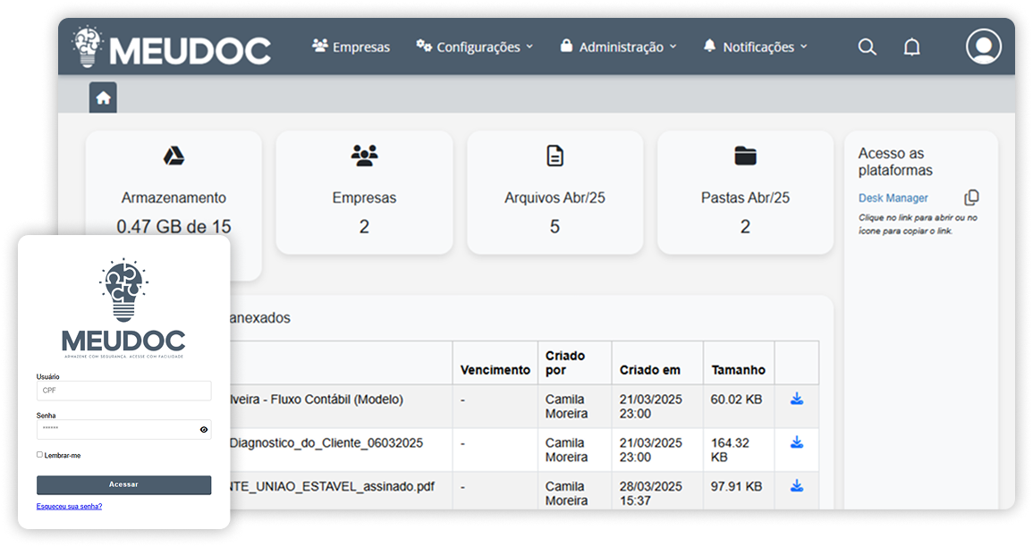Click the home breadcrumb icon

click(103, 98)
